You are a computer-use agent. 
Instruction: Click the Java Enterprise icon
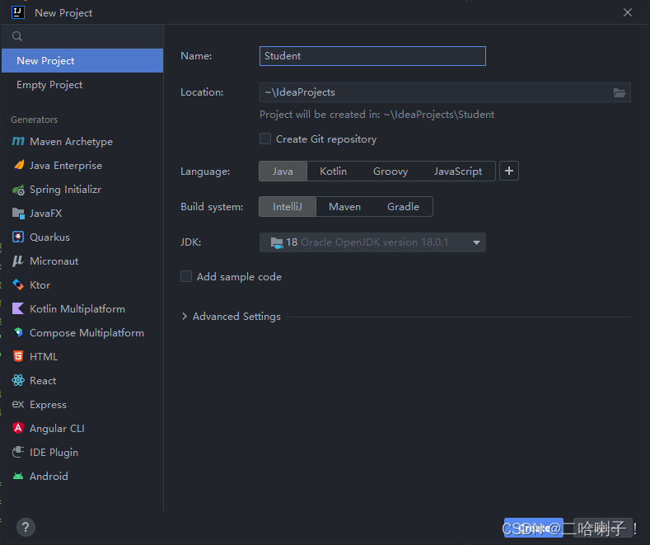pos(19,165)
